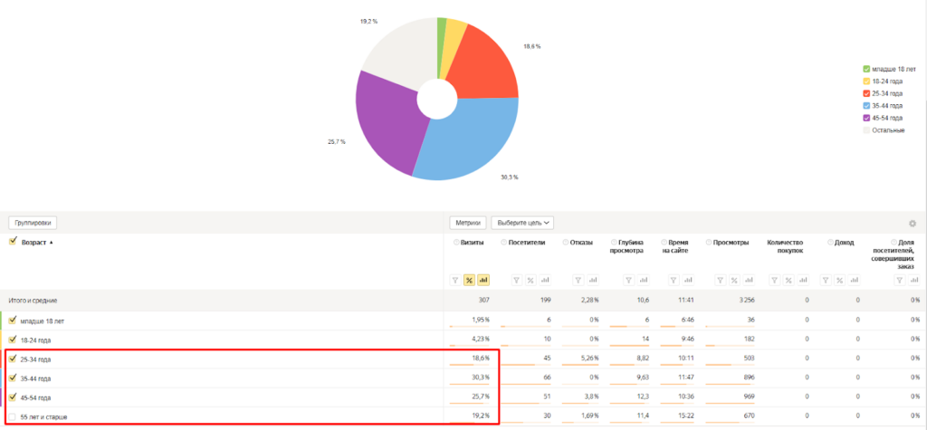The image size is (927, 430).
Task: Open the 'Выберите цель' dropdown
Action: click(524, 223)
